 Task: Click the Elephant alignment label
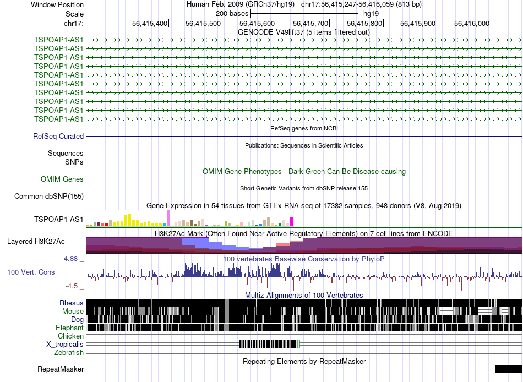tap(70, 328)
